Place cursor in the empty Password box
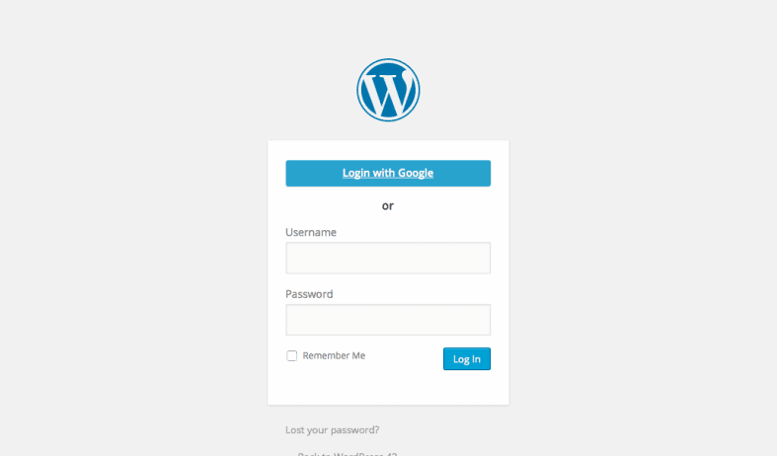Image resolution: width=777 pixels, height=456 pixels. (388, 320)
